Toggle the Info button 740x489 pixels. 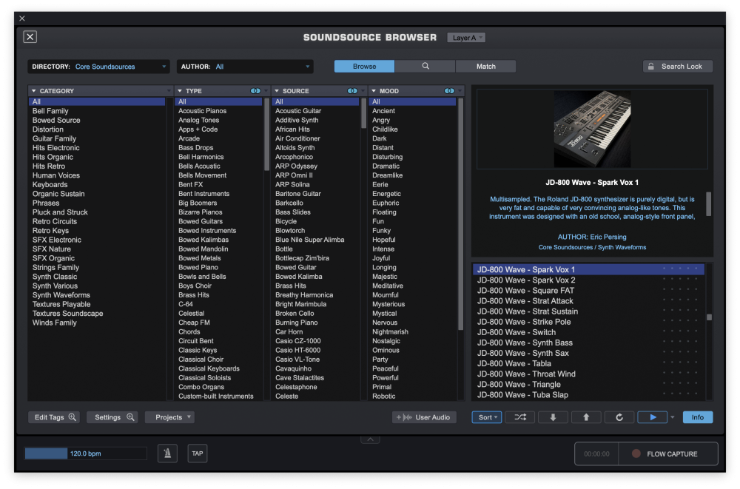(x=698, y=417)
